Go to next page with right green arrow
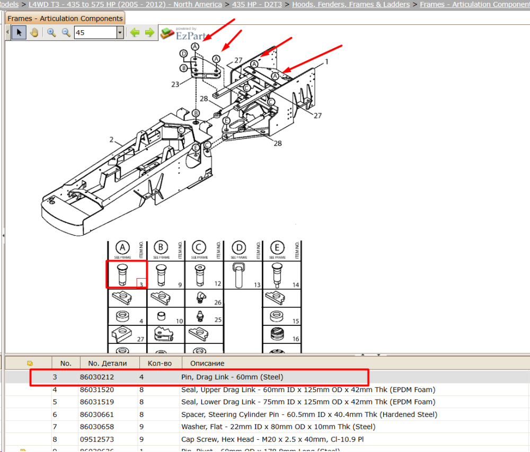 tap(149, 32)
